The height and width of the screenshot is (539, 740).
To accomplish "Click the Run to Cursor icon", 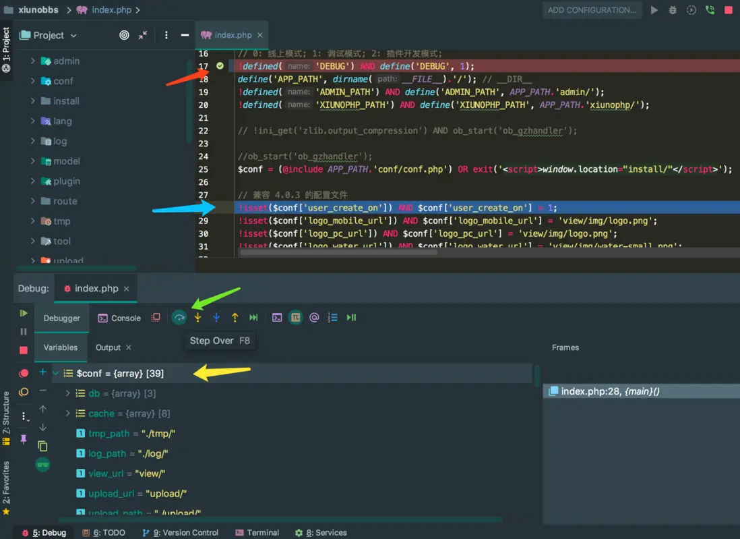I will click(x=253, y=317).
